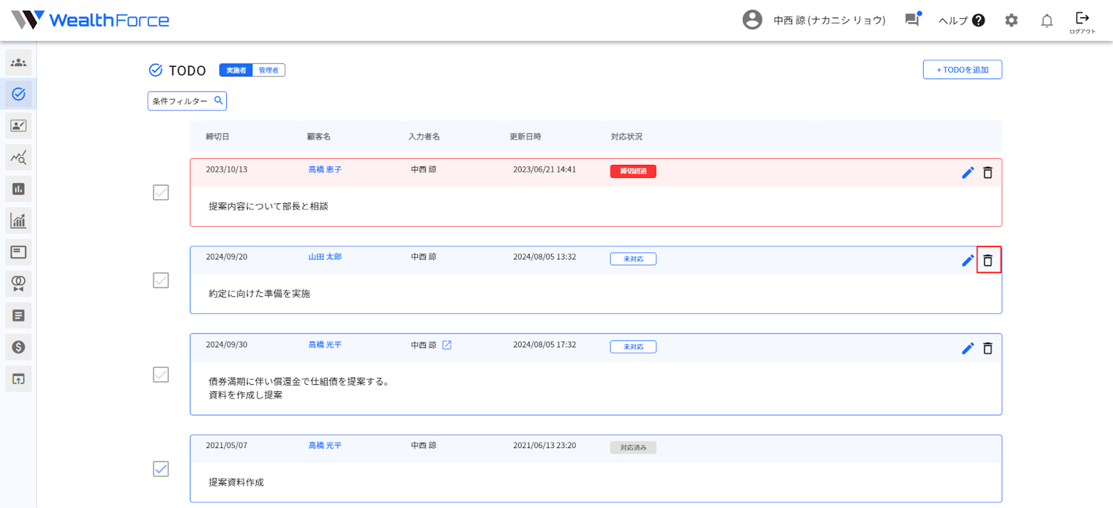The width and height of the screenshot is (1113, 508).
Task: Open 高橋 光平 link in 2024/09/30 row
Action: click(325, 345)
